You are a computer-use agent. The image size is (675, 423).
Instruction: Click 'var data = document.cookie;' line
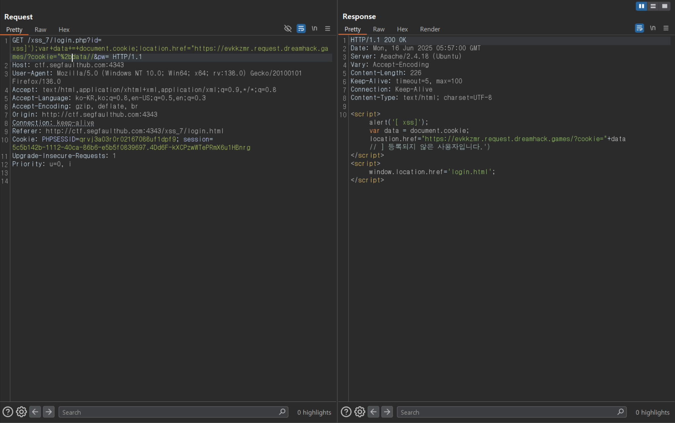pyautogui.click(x=419, y=131)
